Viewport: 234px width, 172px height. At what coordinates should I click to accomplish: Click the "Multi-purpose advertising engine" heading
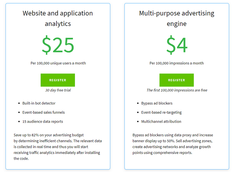[176, 18]
